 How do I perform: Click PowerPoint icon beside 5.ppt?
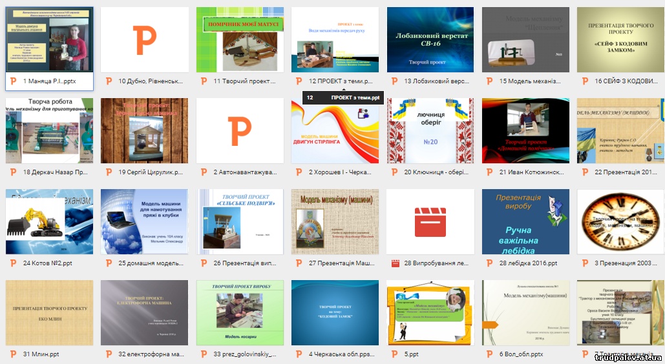coord(395,354)
